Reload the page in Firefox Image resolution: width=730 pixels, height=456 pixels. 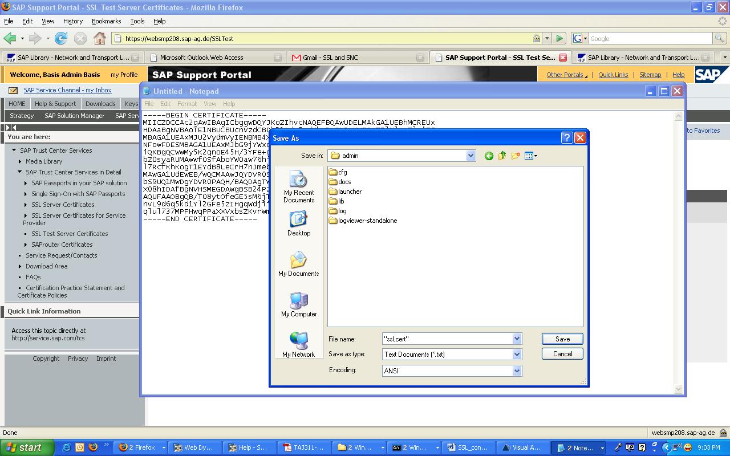pyautogui.click(x=60, y=38)
